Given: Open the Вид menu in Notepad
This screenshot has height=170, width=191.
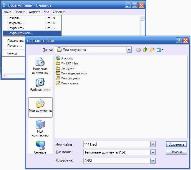Looking at the screenshot, I should tap(46, 12).
